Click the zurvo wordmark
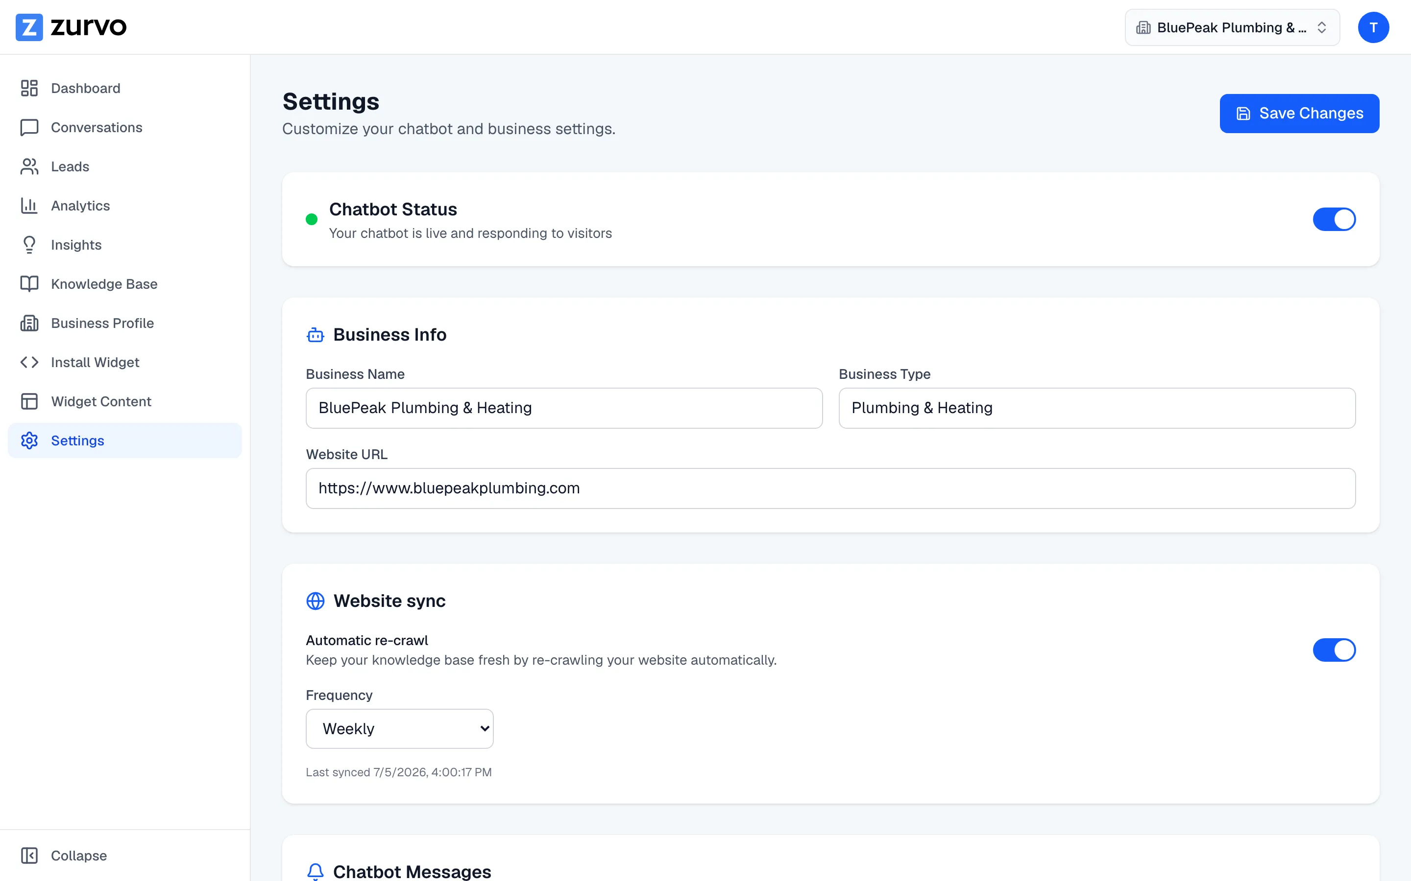This screenshot has height=881, width=1411. tap(89, 27)
